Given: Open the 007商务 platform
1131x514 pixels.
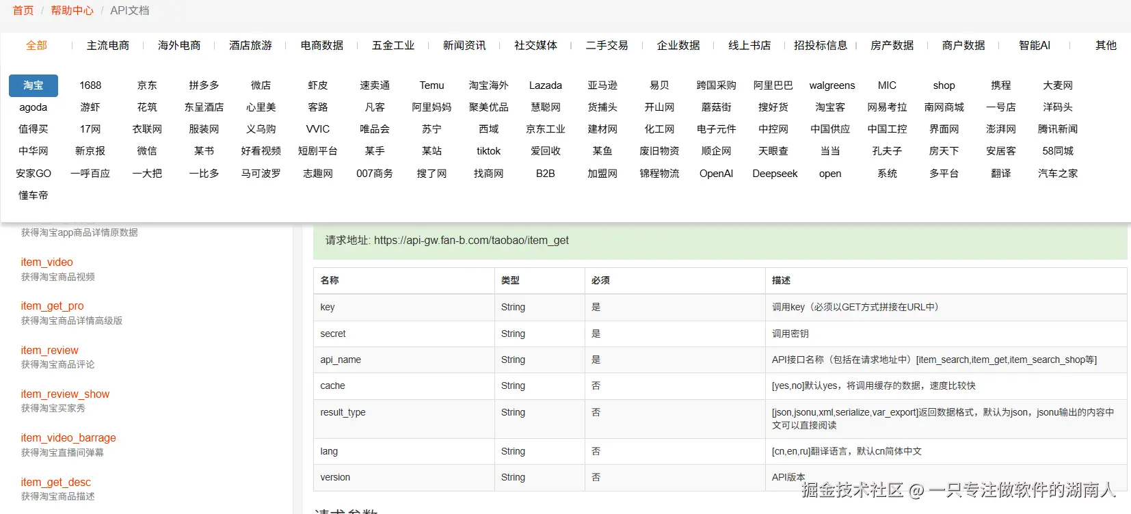Looking at the screenshot, I should [x=375, y=174].
